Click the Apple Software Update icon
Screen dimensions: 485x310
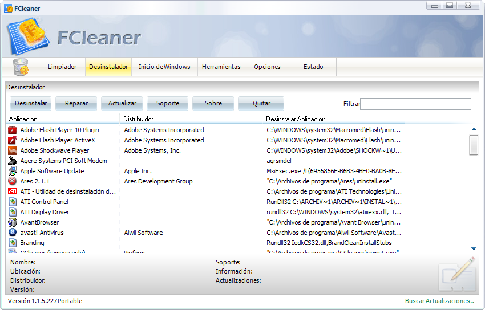[x=13, y=171]
